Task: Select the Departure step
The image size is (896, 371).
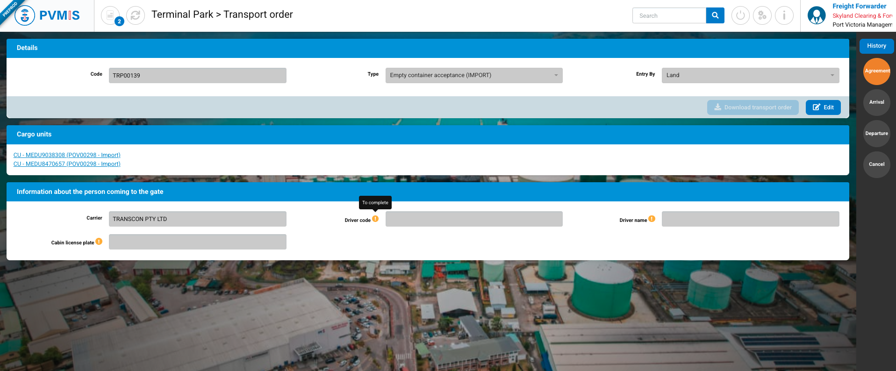Action: coord(876,134)
